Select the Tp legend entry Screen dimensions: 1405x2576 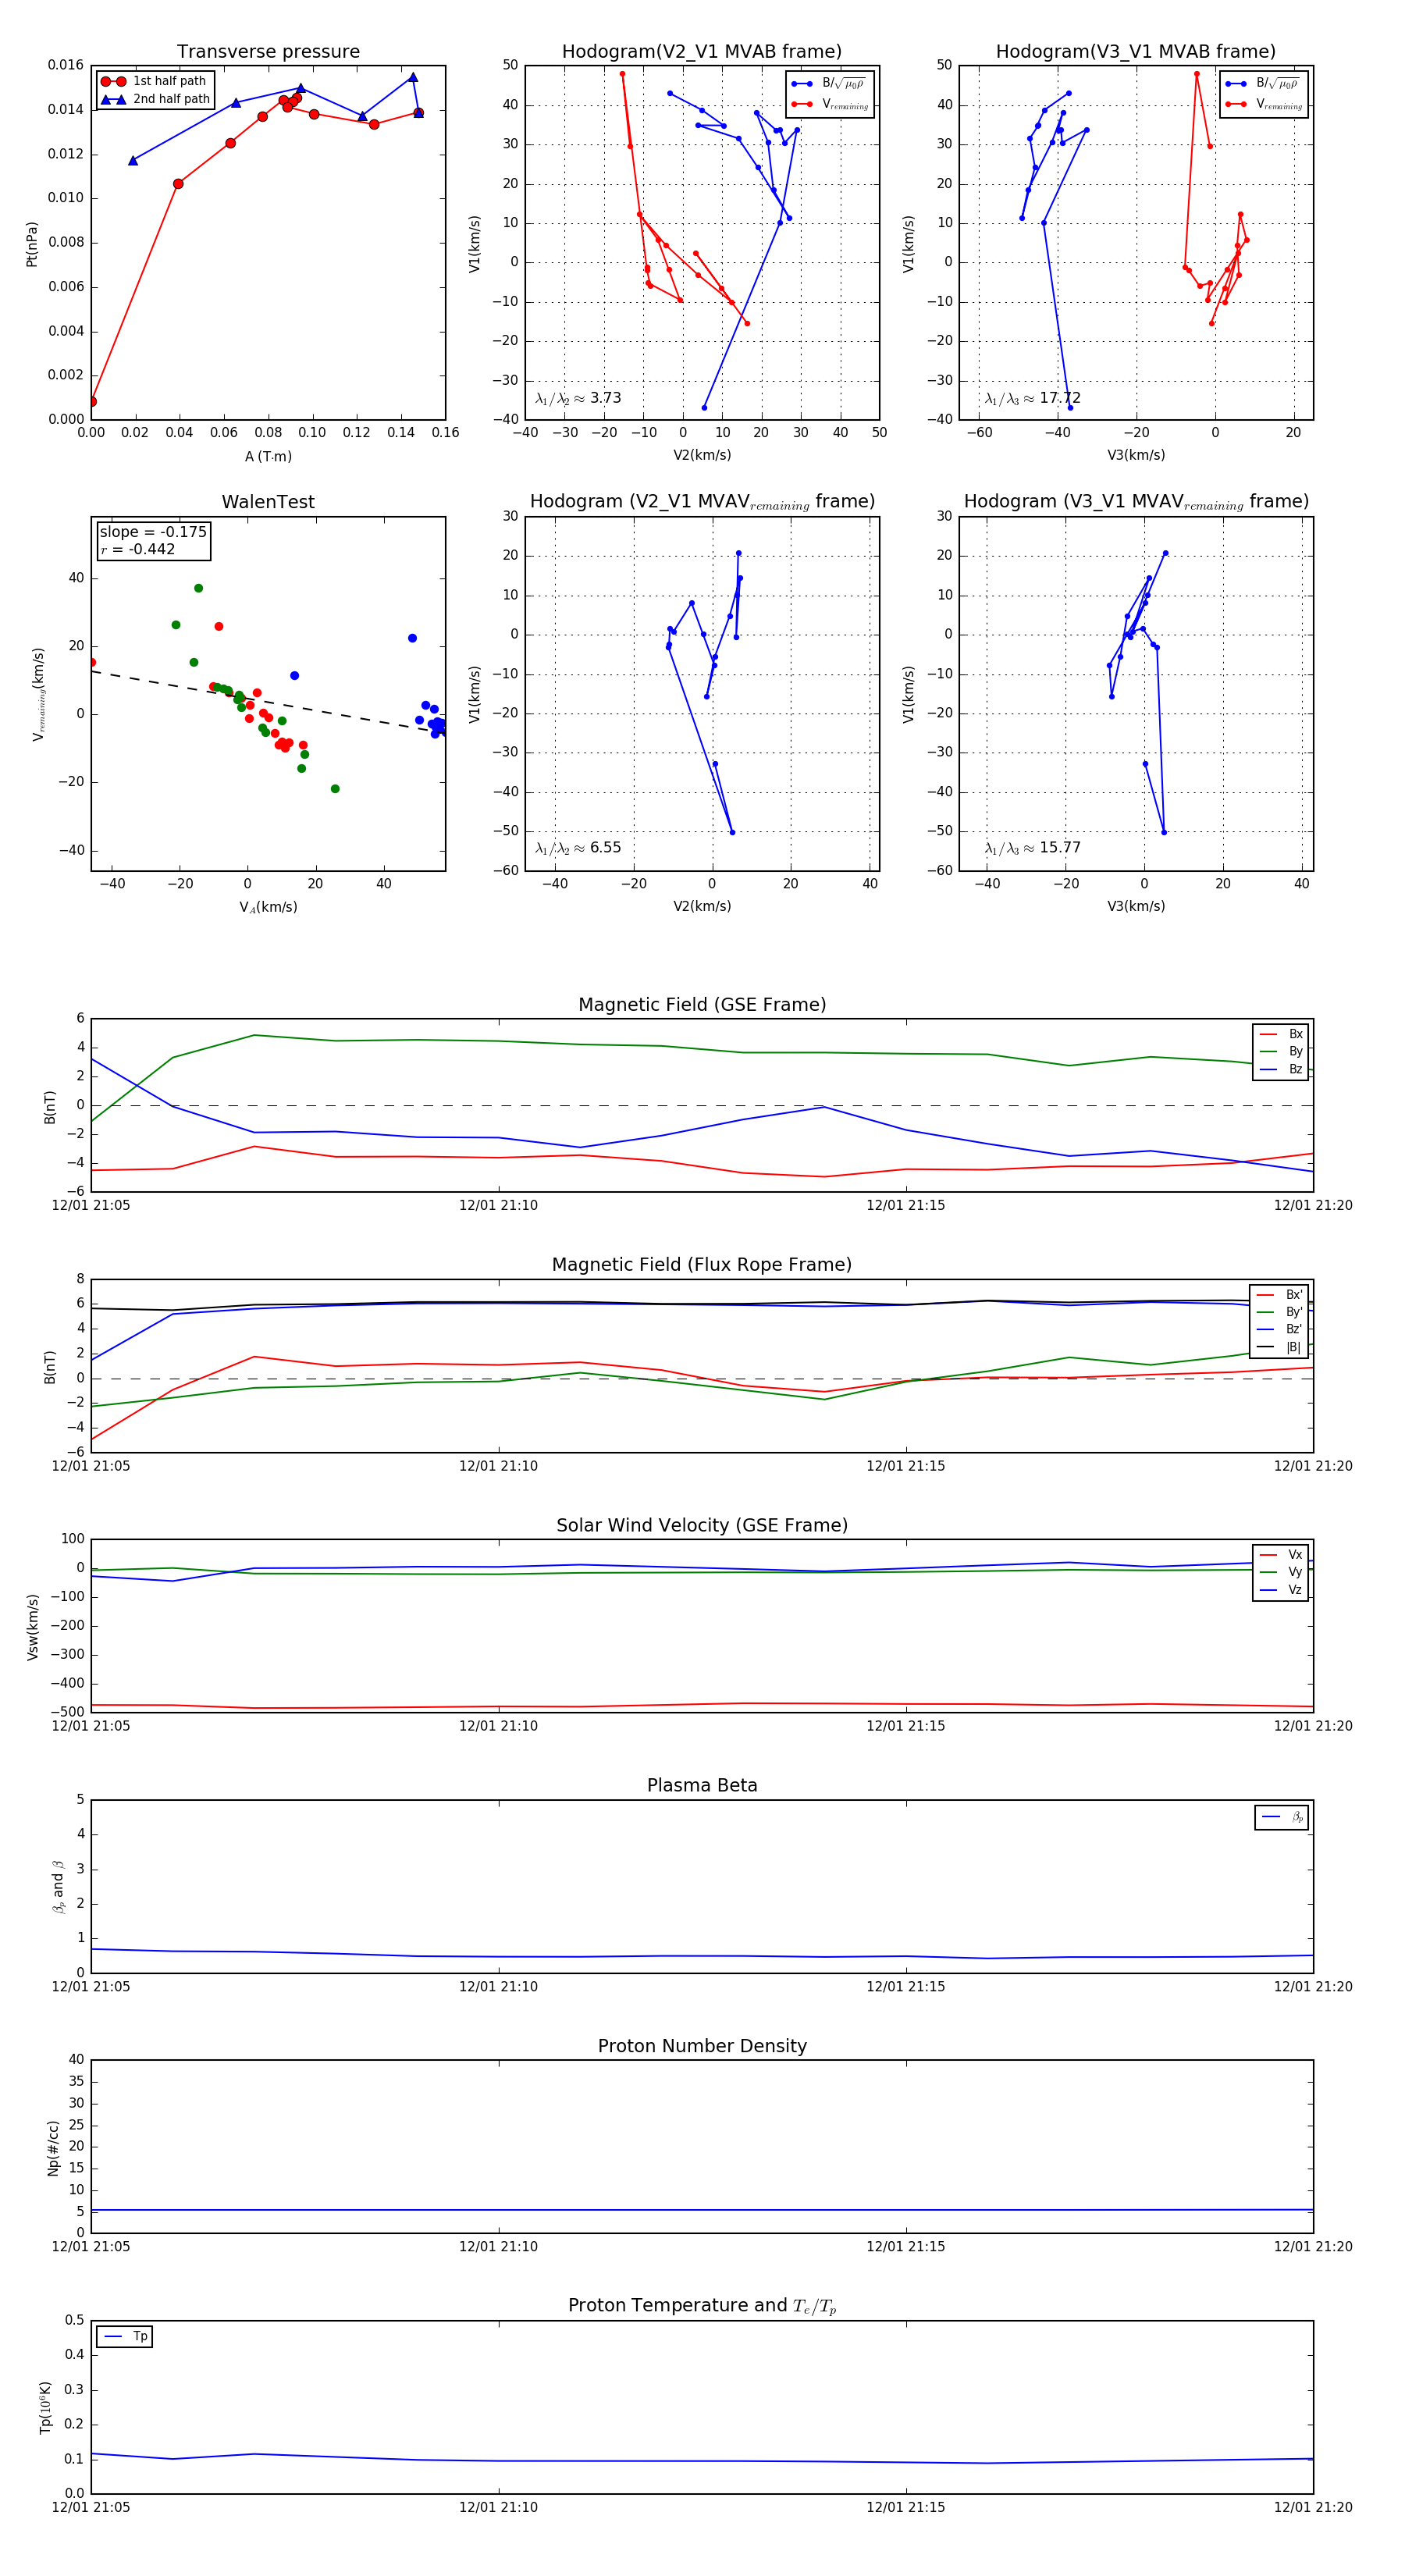[125, 2337]
